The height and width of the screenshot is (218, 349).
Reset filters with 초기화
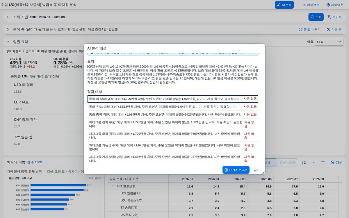(x=334, y=17)
